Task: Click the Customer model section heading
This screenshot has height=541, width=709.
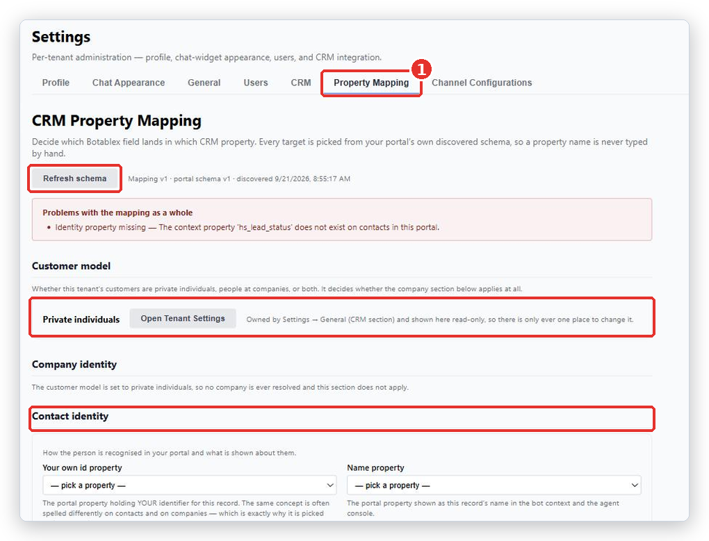Action: (x=71, y=266)
